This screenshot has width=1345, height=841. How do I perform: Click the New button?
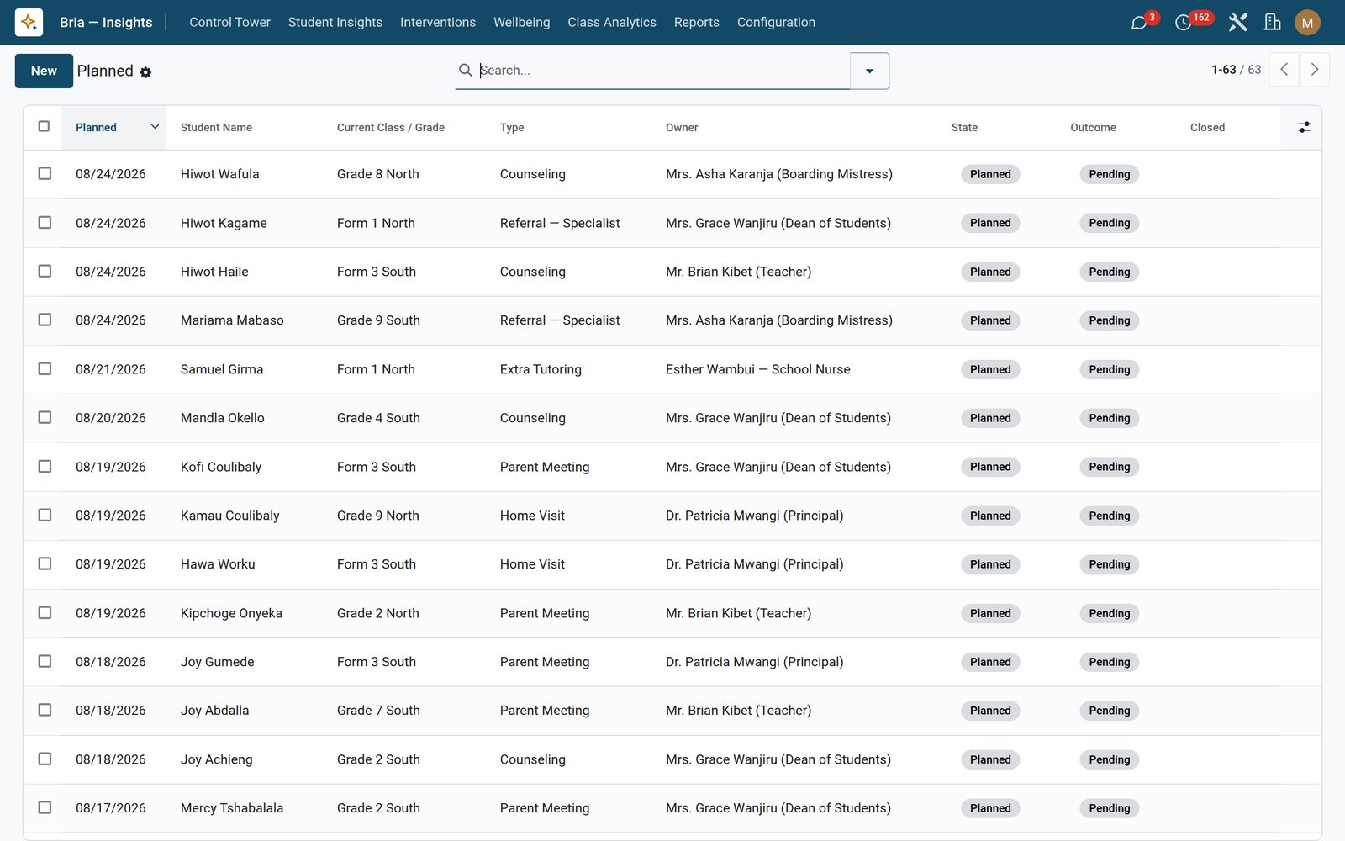coord(44,71)
